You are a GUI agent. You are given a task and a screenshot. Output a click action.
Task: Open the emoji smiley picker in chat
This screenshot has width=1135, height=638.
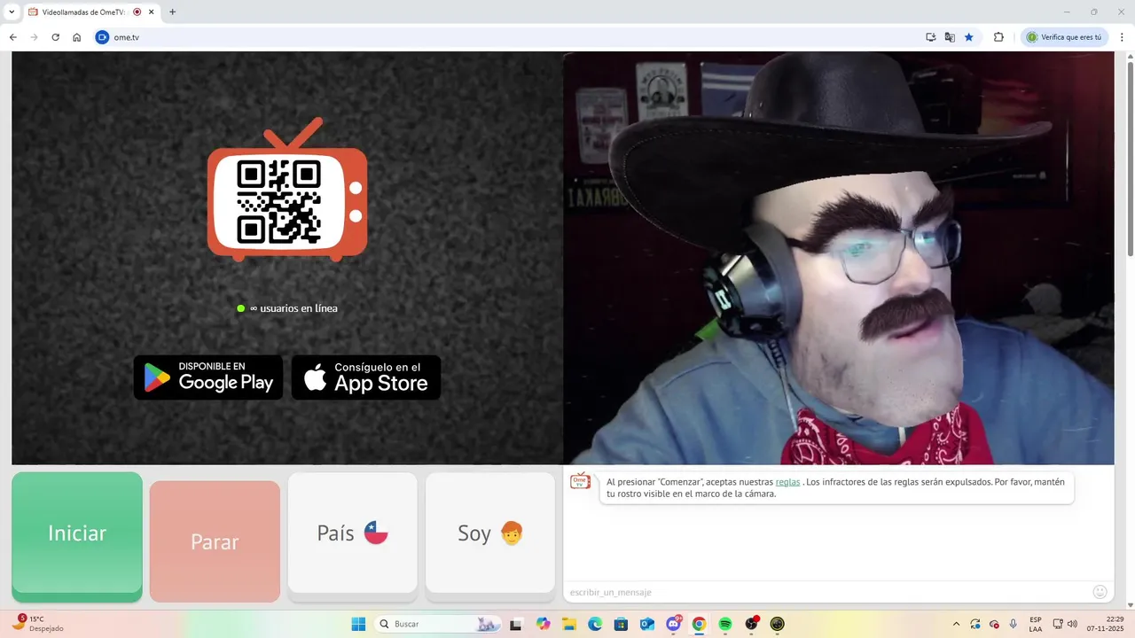point(1100,592)
